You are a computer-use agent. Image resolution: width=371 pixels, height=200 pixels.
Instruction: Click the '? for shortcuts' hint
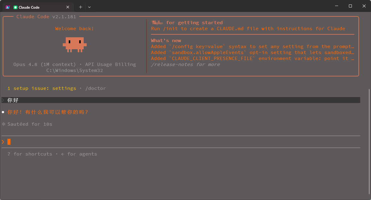tap(30, 154)
